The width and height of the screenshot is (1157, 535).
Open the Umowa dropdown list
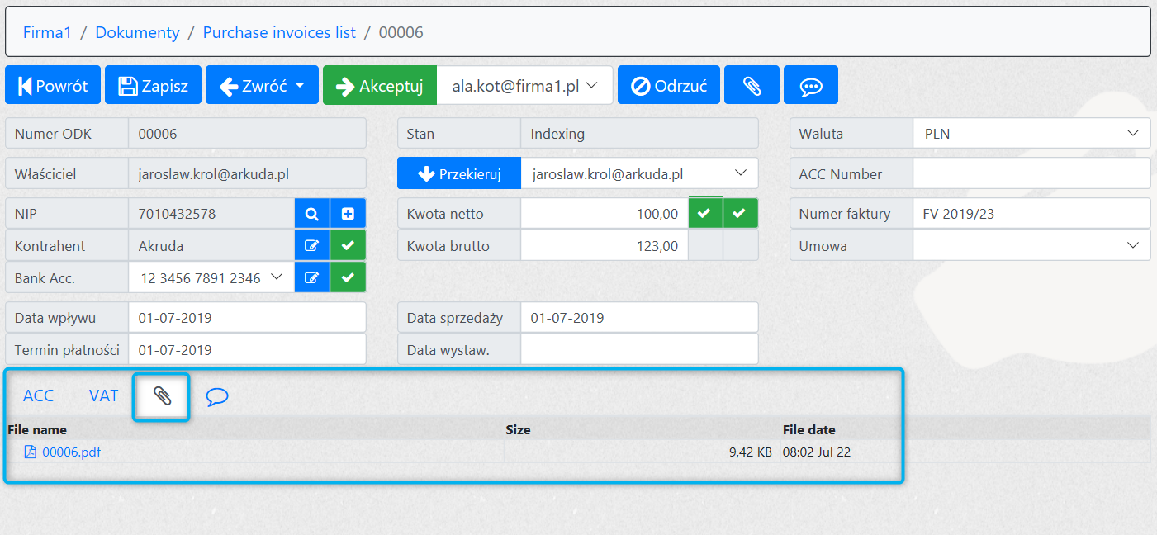(1031, 246)
